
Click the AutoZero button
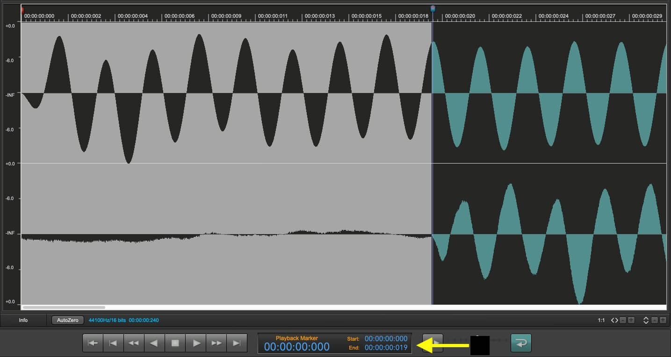[x=68, y=320]
